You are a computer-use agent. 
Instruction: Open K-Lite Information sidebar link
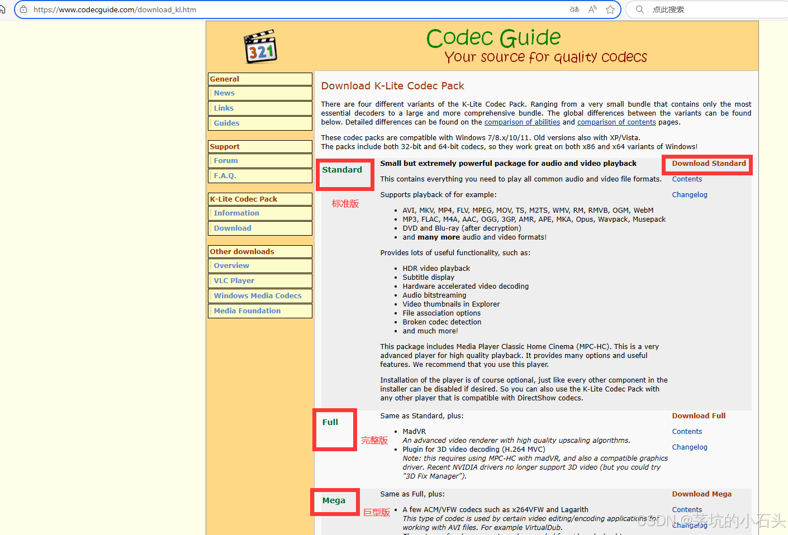pos(260,213)
